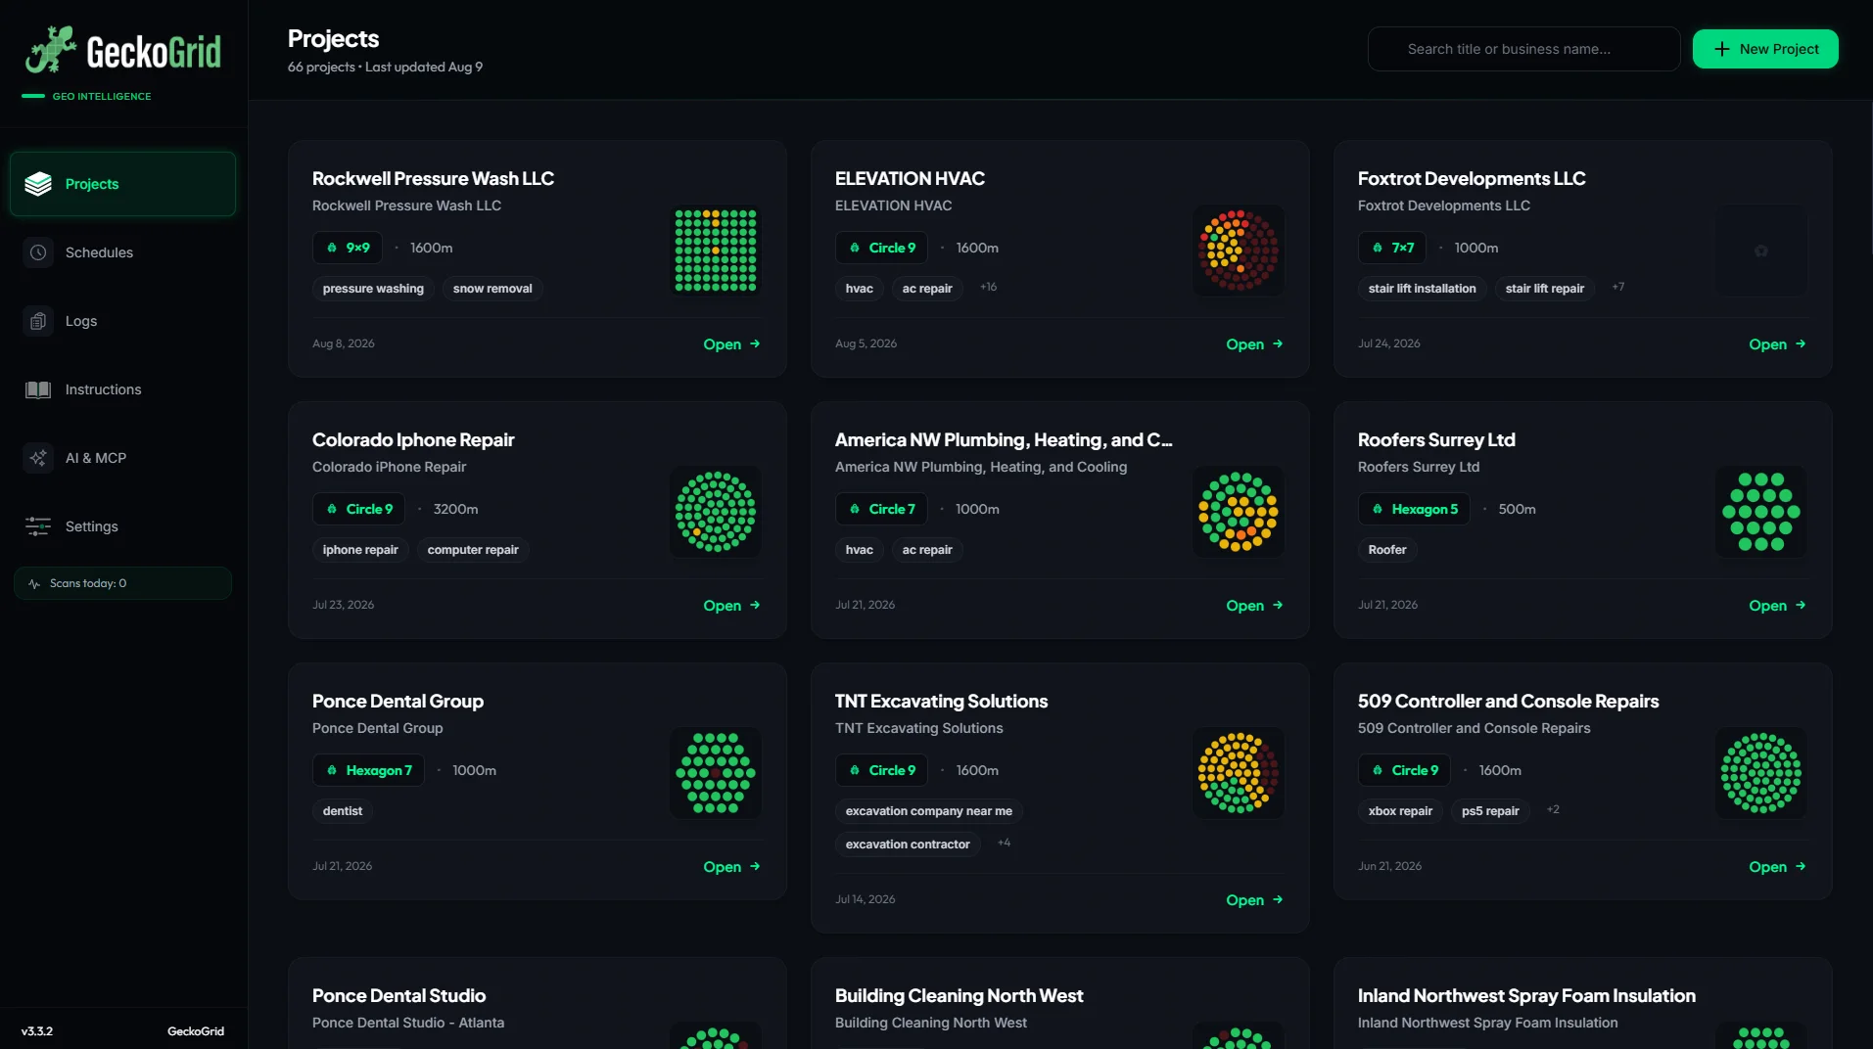Open the Rockwell Pressure Wash LLC project
Viewport: 1873px width, 1049px height.
point(731,344)
